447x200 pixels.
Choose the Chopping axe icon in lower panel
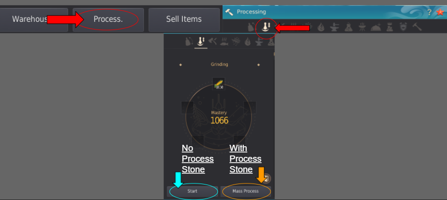tap(212, 42)
